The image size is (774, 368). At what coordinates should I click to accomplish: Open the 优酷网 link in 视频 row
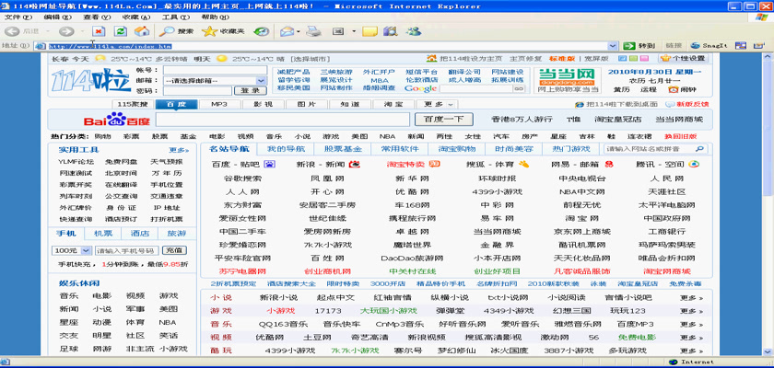click(x=269, y=338)
